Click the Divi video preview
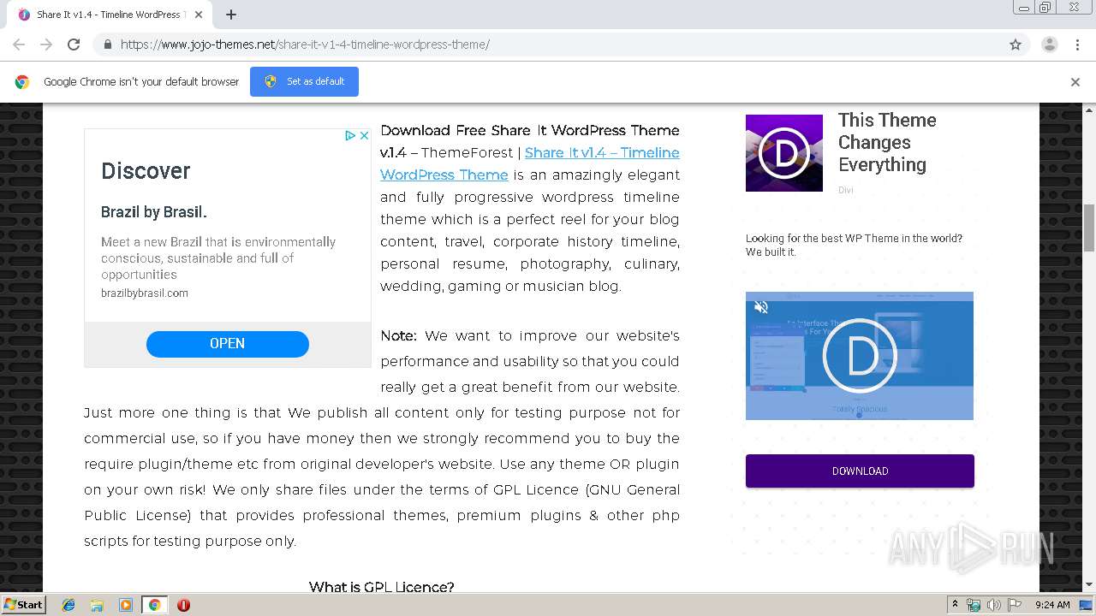1096x616 pixels. pyautogui.click(x=860, y=356)
